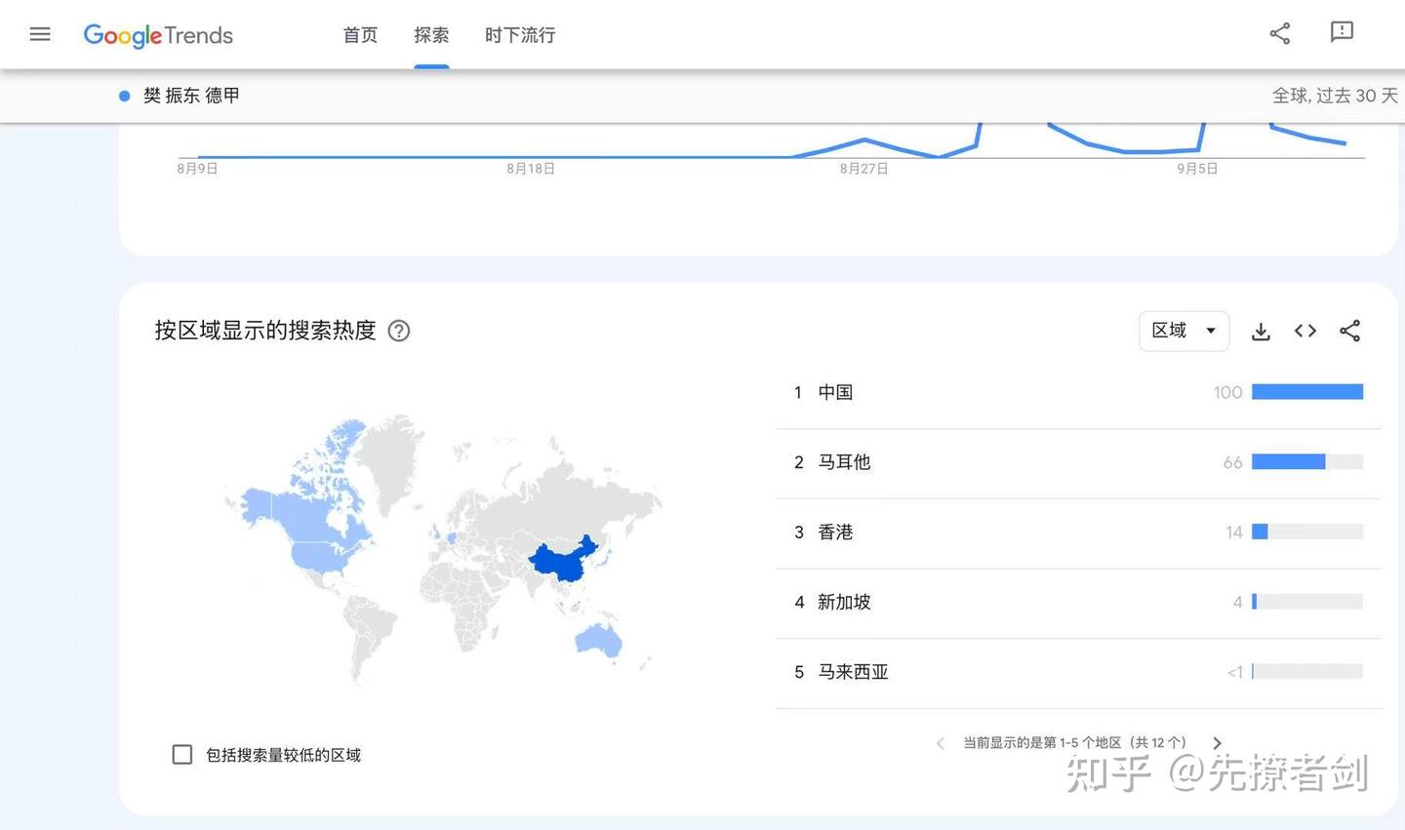Switch to 时下流行 tab
Viewport: 1405px width, 830px height.
pyautogui.click(x=520, y=35)
